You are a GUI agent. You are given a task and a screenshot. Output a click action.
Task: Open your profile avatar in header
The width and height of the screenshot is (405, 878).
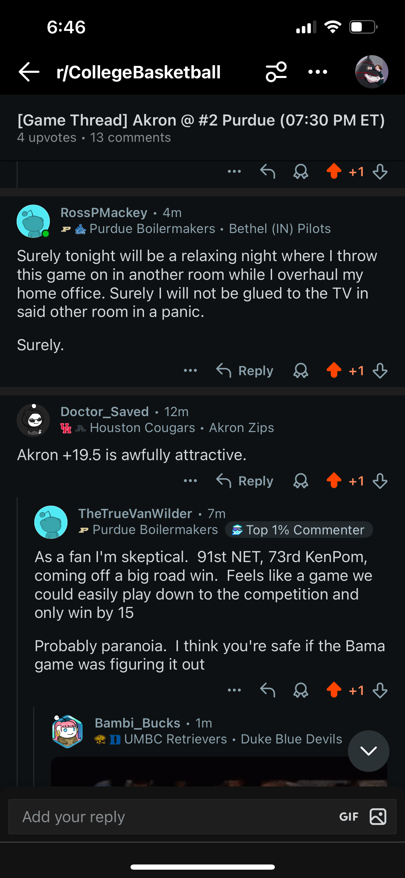[371, 72]
